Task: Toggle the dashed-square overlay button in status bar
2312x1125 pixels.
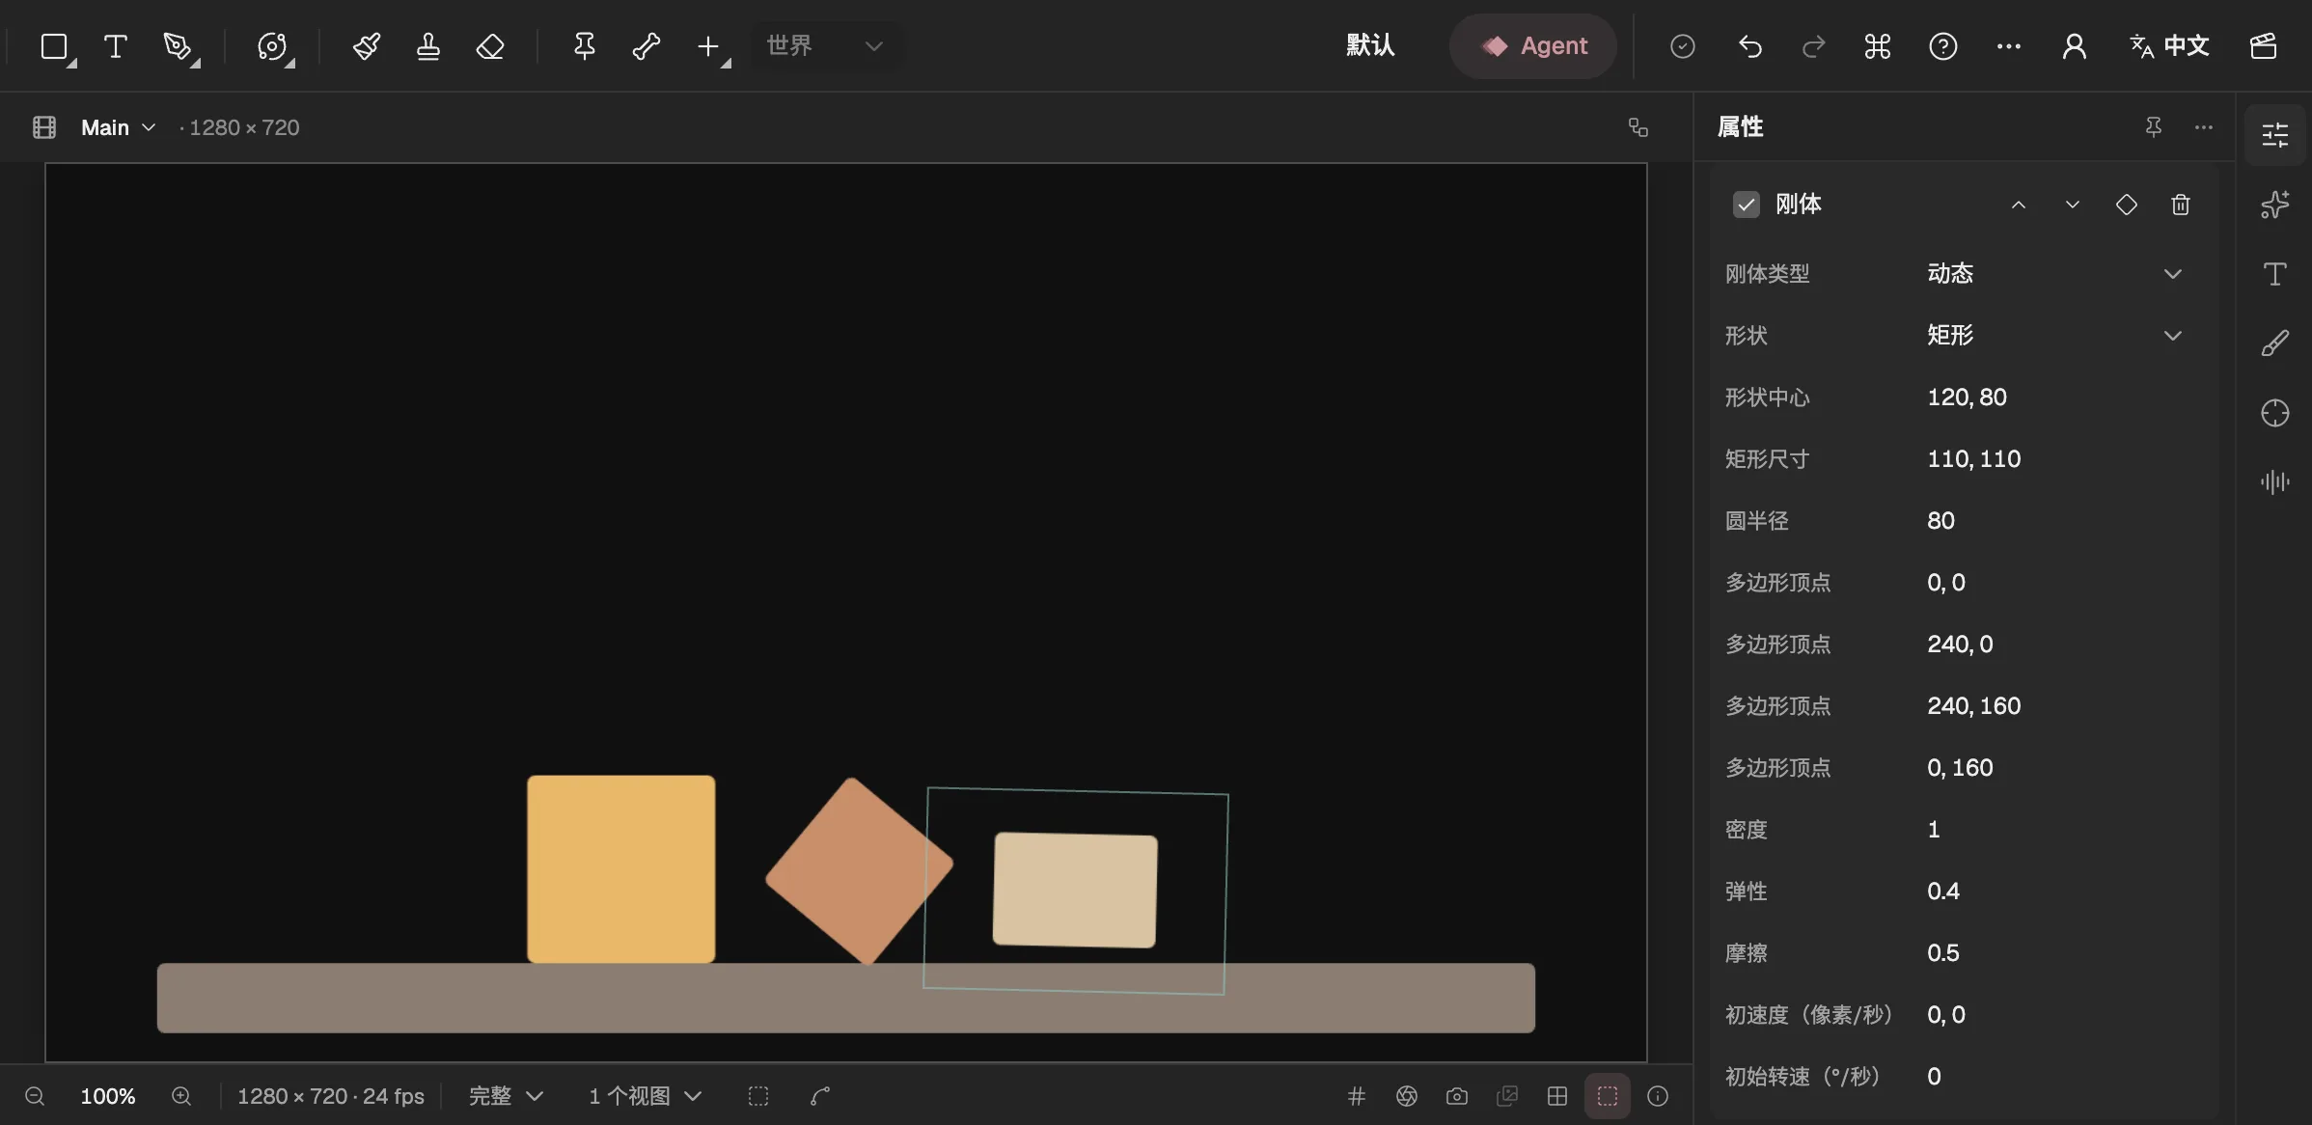Action: 1608,1096
